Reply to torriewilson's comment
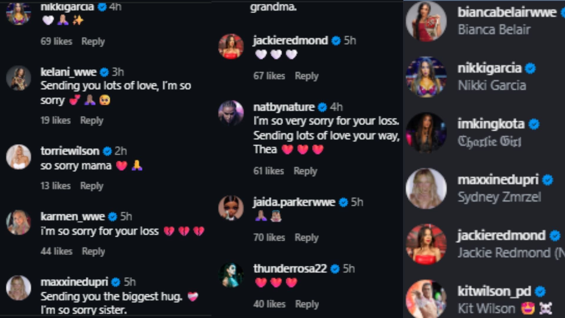This screenshot has height=318, width=565. pyautogui.click(x=92, y=186)
